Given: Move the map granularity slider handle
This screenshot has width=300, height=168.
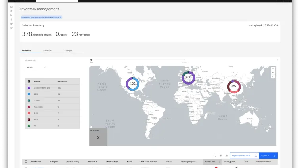Looking at the screenshot, I should (x=91, y=60).
